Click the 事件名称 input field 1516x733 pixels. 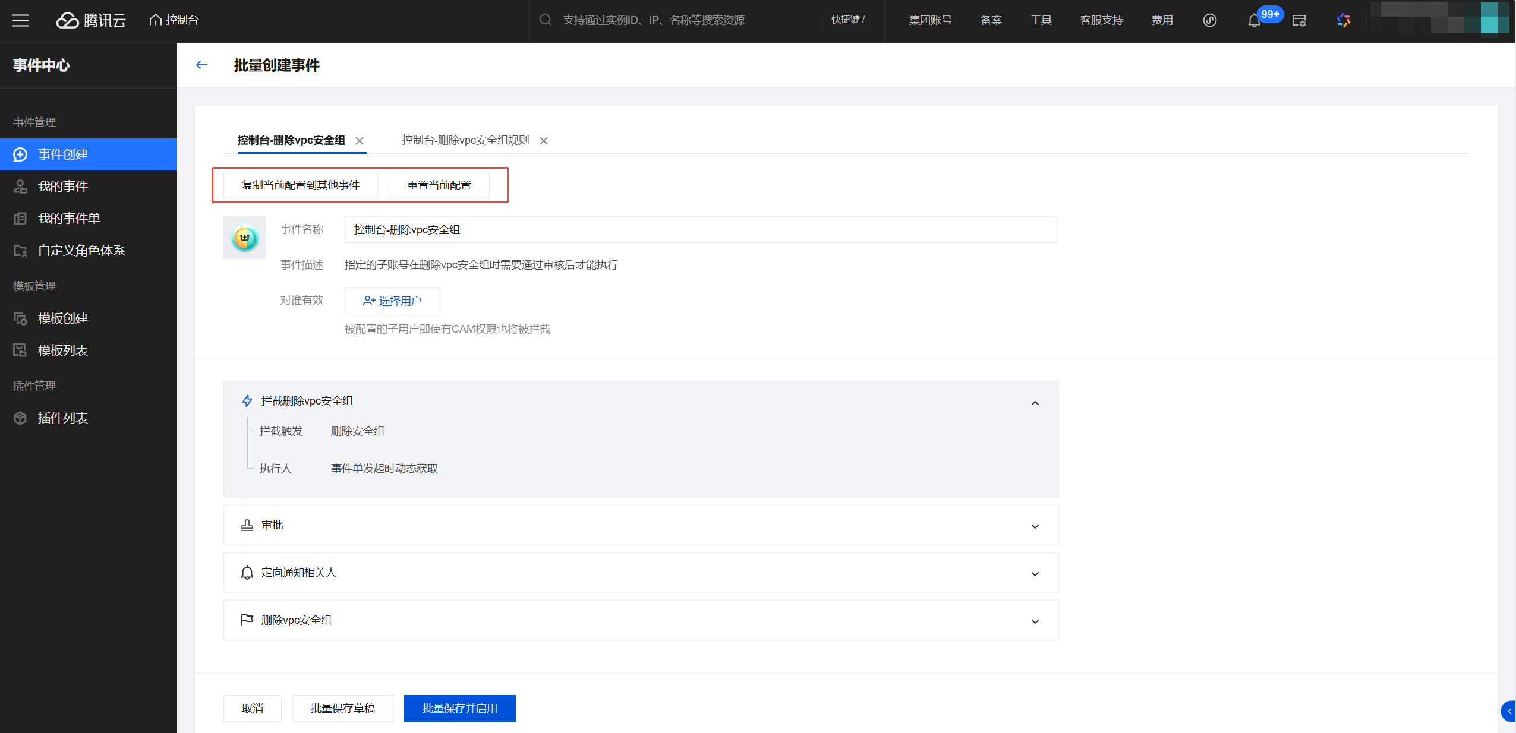point(700,230)
